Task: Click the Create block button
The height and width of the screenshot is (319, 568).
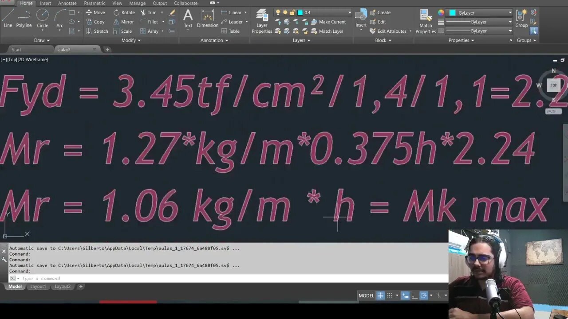Action: tap(380, 12)
